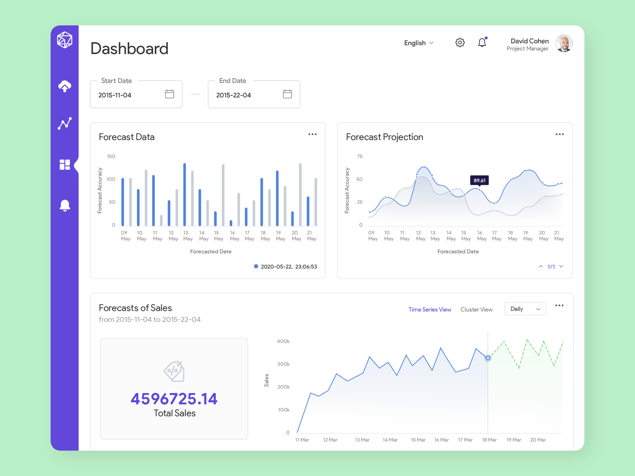Viewport: 635px width, 476px height.
Task: Select the upload icon in the sidebar
Action: pos(65,85)
